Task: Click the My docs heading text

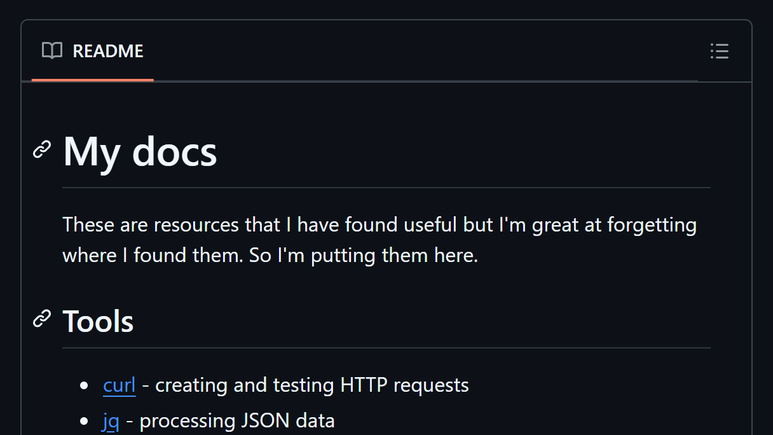Action: (140, 152)
